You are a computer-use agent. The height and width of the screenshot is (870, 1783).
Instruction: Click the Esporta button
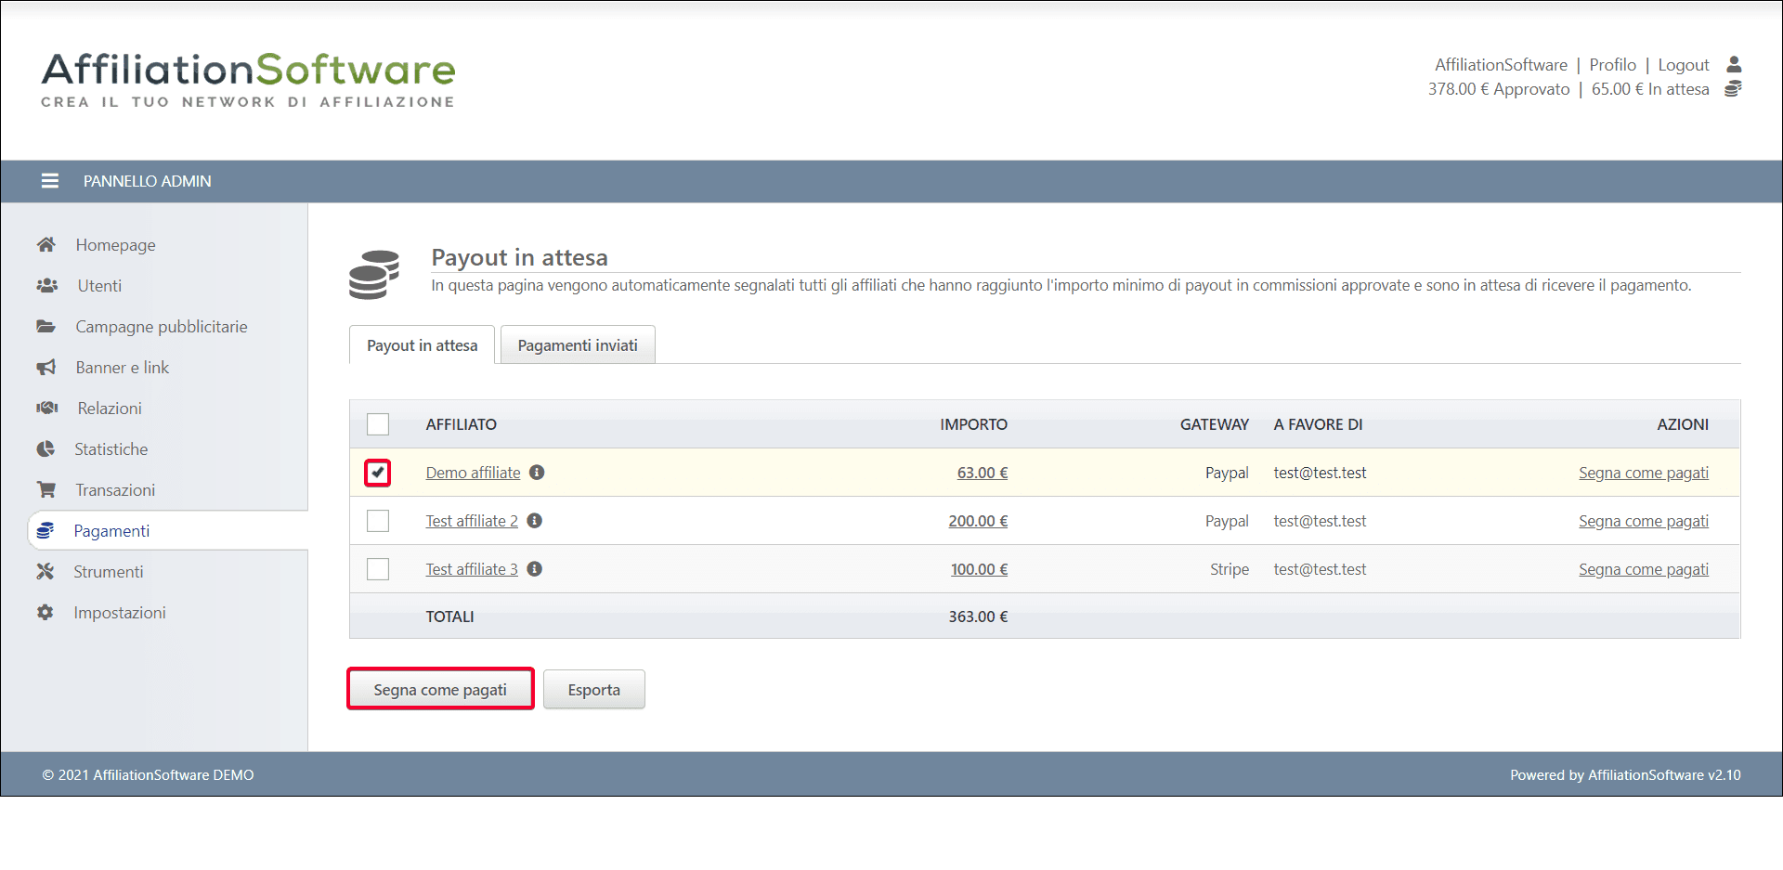[x=593, y=690]
